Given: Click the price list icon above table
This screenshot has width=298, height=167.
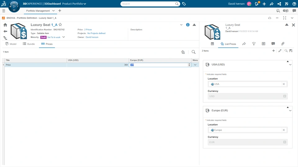Looking at the screenshot, I should coord(183,52).
